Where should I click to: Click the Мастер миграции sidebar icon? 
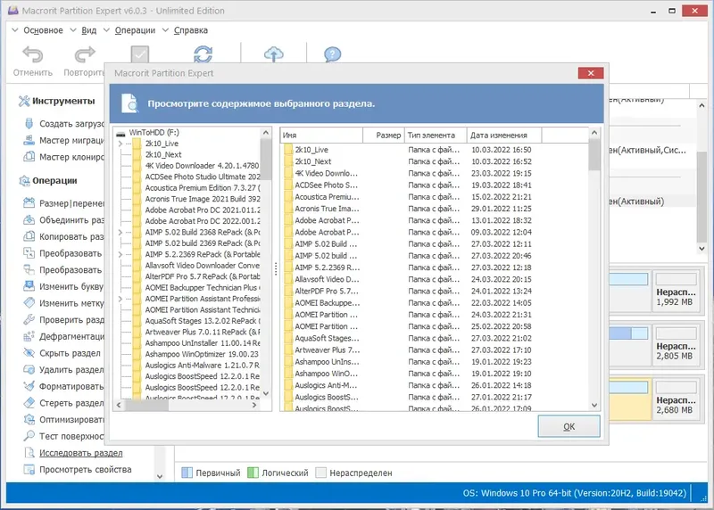pyautogui.click(x=29, y=140)
